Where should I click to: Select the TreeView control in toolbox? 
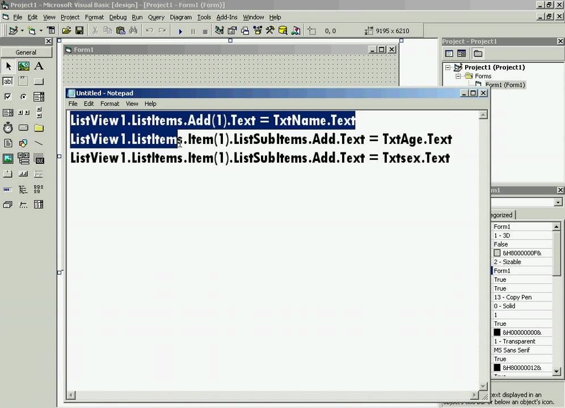coord(23,189)
